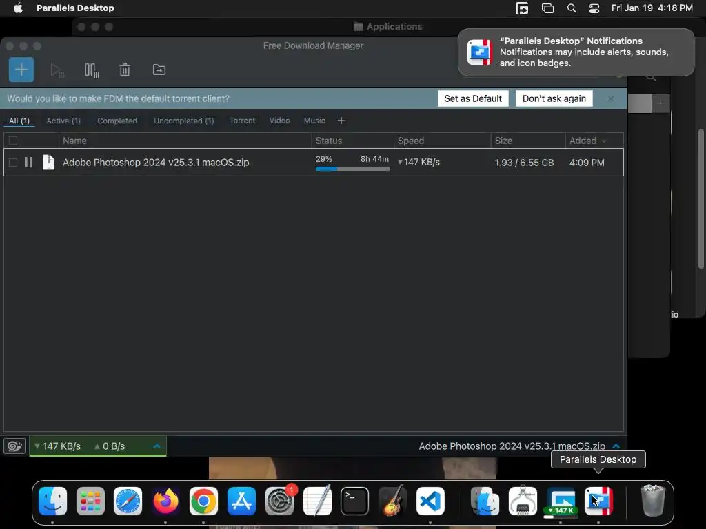Open App Store from the Dock
Screen dimensions: 706x529
point(241,501)
